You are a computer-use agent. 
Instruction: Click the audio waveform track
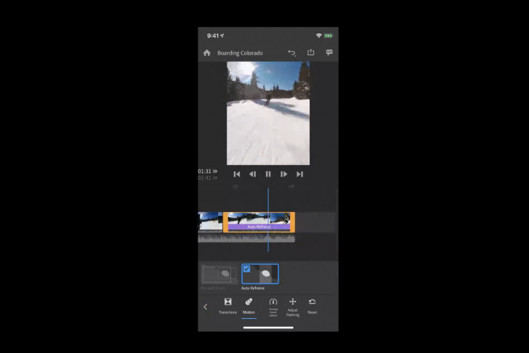click(246, 239)
